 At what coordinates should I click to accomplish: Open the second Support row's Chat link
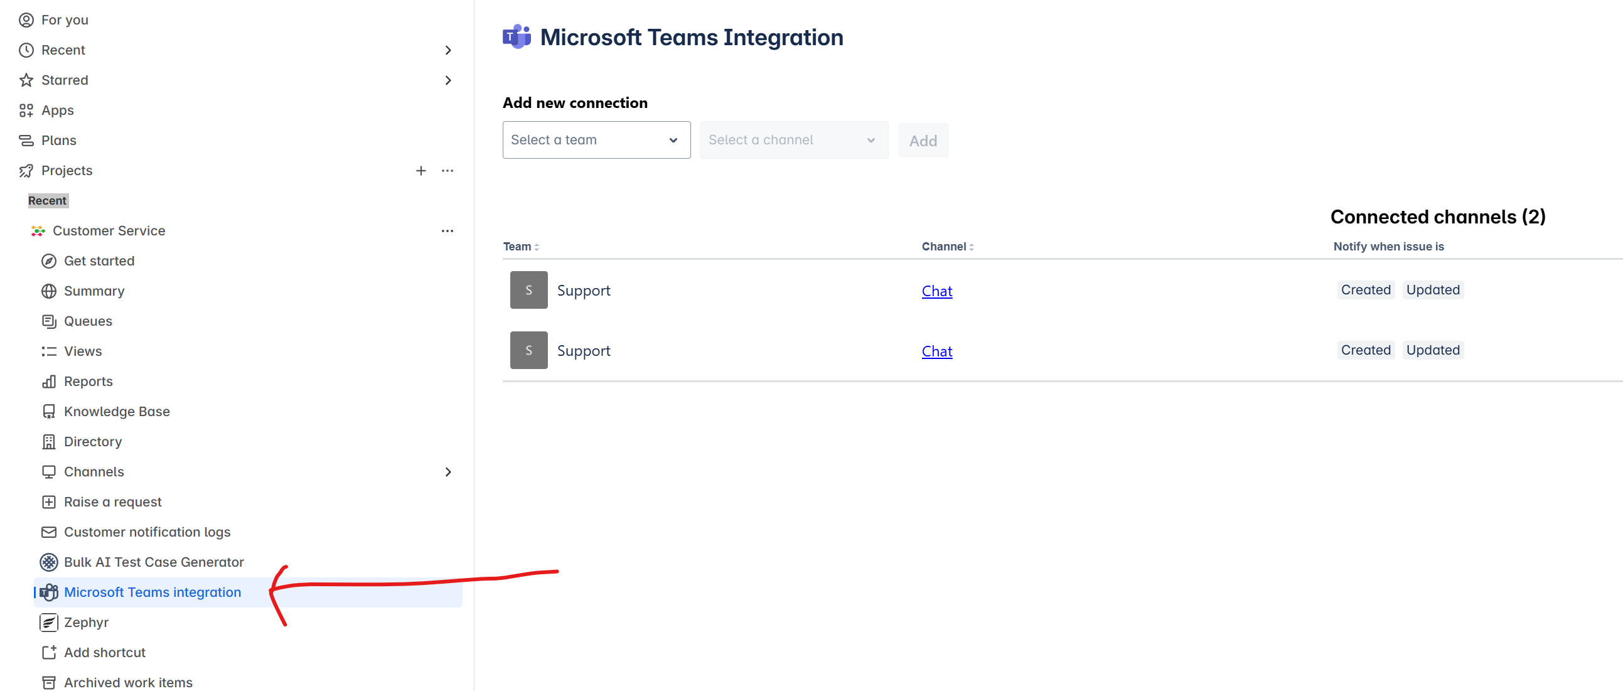937,351
